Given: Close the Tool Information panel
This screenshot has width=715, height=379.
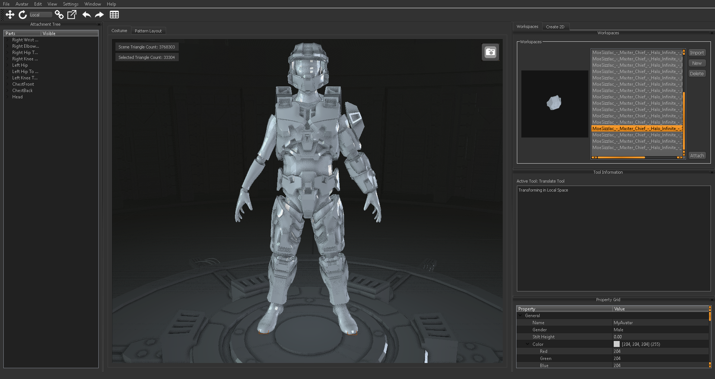Looking at the screenshot, I should [x=712, y=173].
